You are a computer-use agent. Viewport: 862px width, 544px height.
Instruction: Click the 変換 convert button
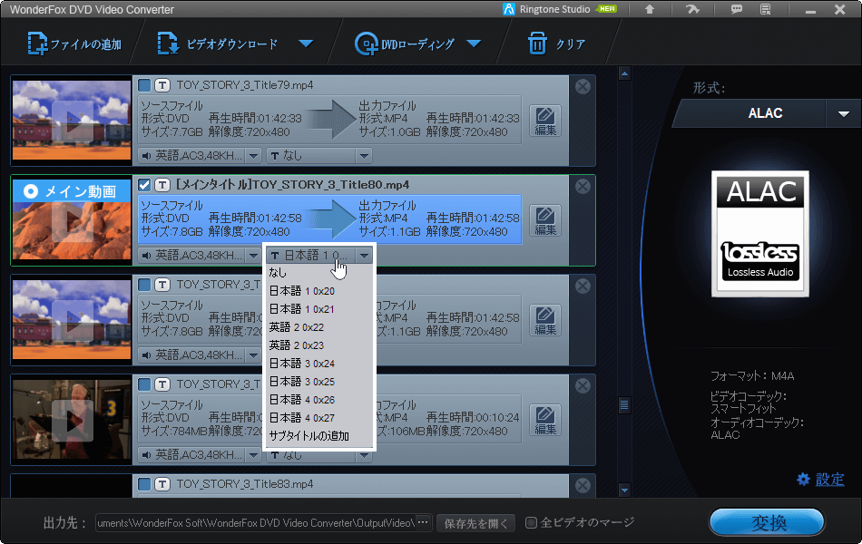click(767, 522)
